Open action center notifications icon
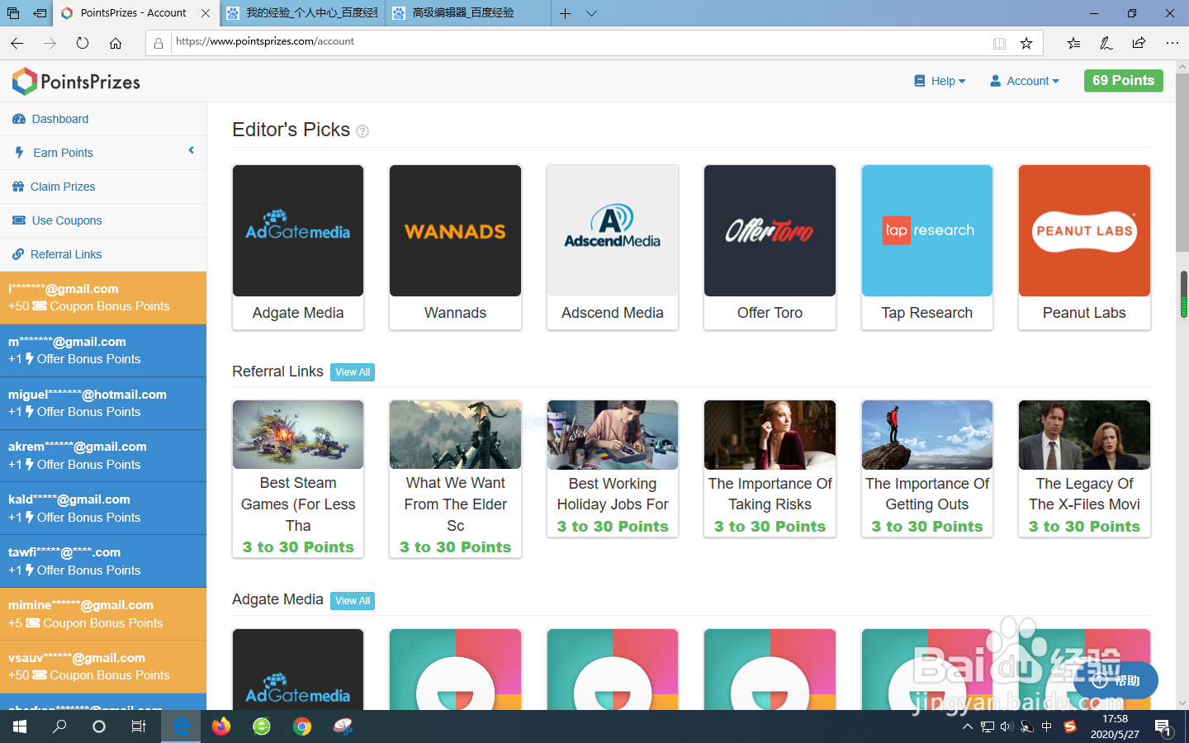This screenshot has width=1189, height=743. (1163, 727)
